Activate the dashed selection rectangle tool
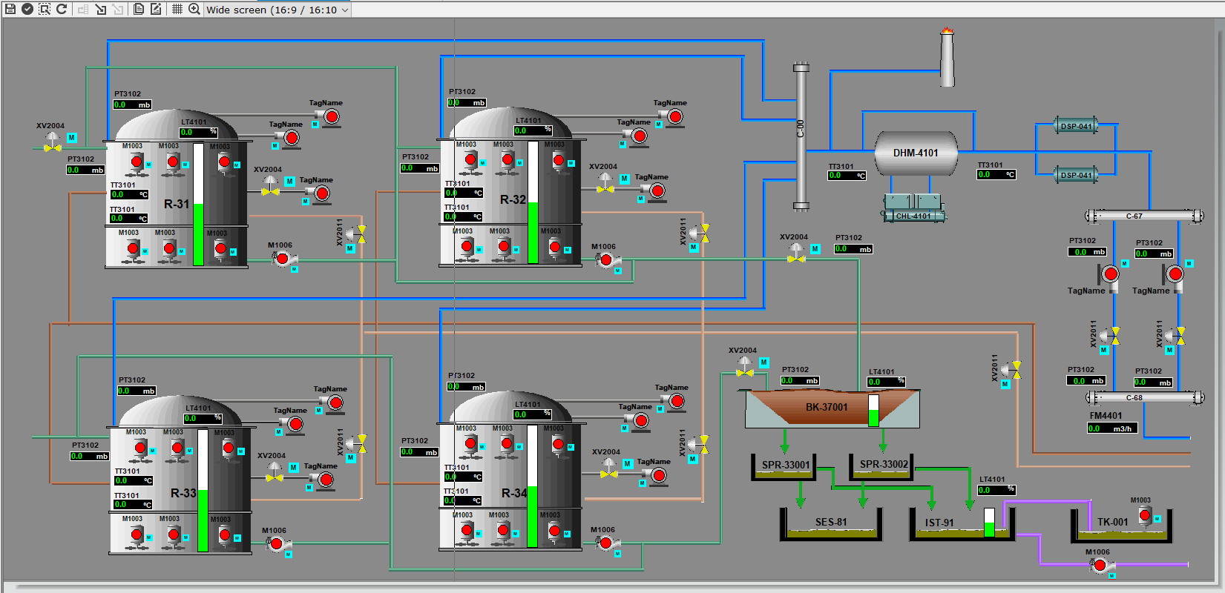The image size is (1225, 593). click(x=45, y=9)
